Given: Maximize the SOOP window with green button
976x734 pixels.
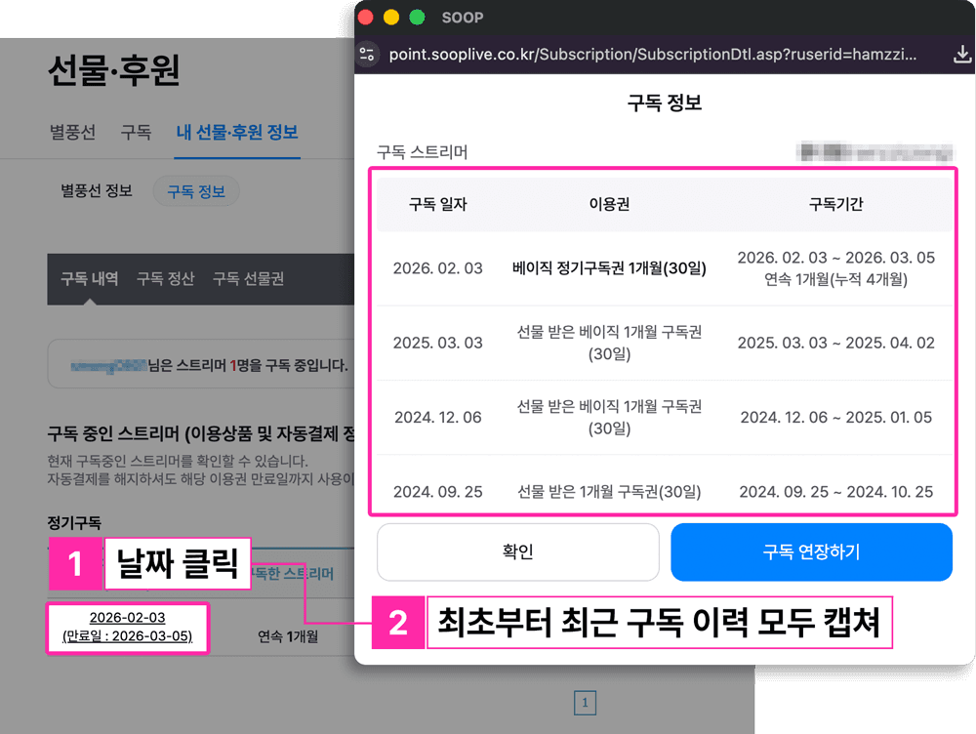Looking at the screenshot, I should click(x=417, y=18).
